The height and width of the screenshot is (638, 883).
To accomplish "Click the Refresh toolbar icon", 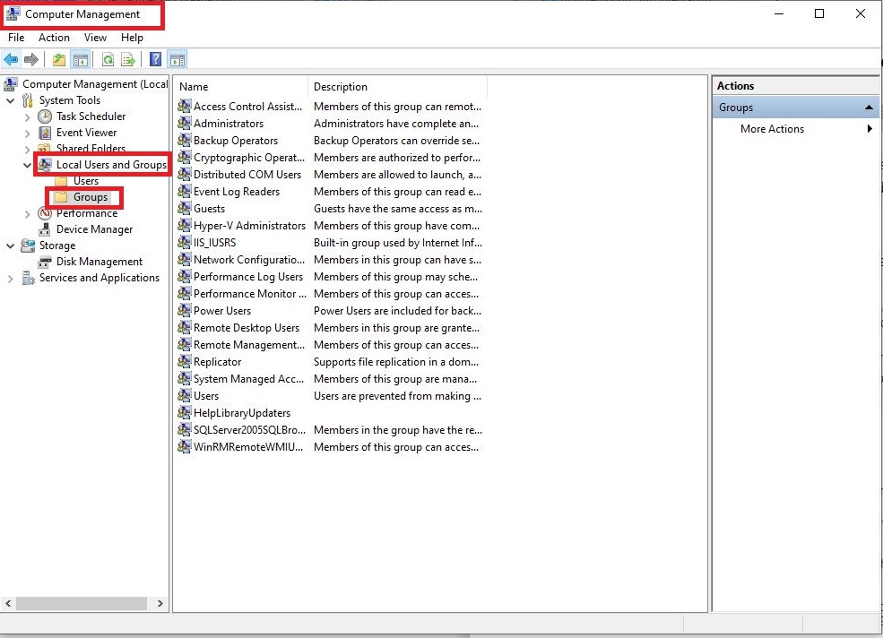I will click(108, 59).
